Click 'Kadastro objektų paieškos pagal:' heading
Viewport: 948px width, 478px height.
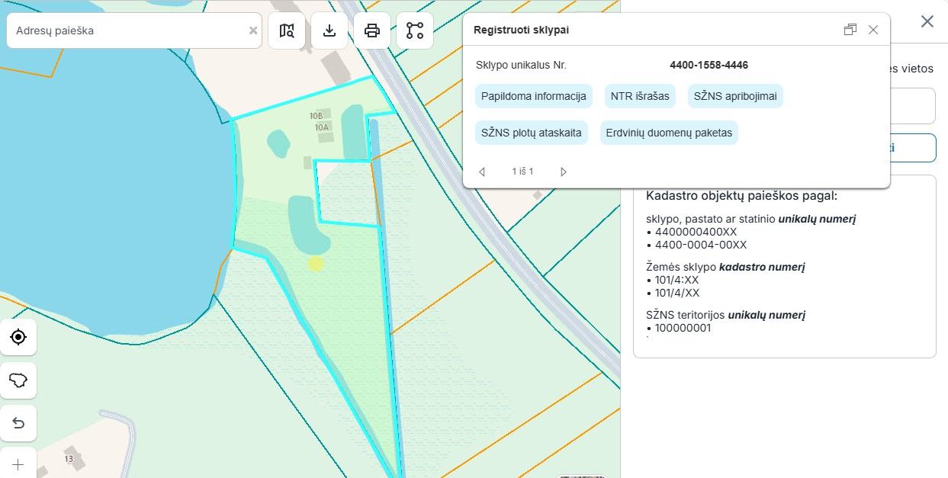pos(741,196)
